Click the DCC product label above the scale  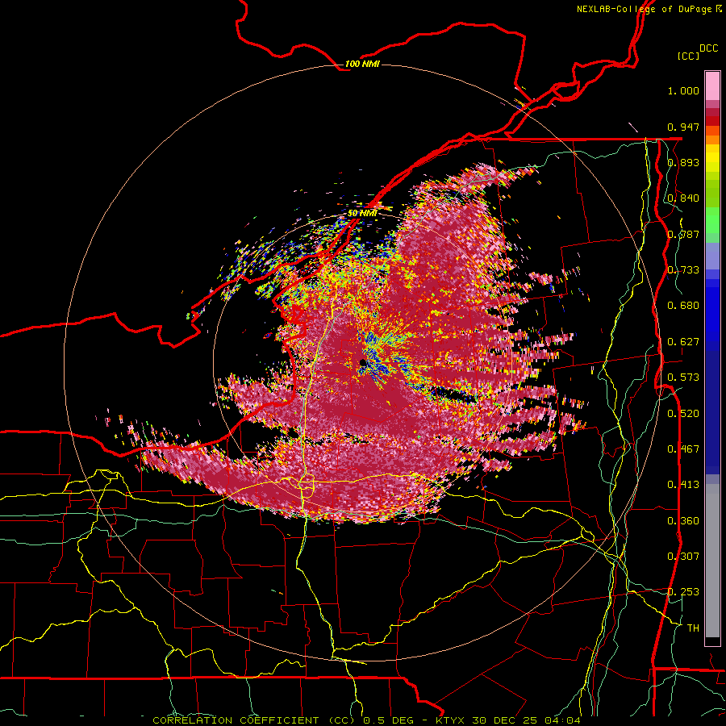(708, 48)
